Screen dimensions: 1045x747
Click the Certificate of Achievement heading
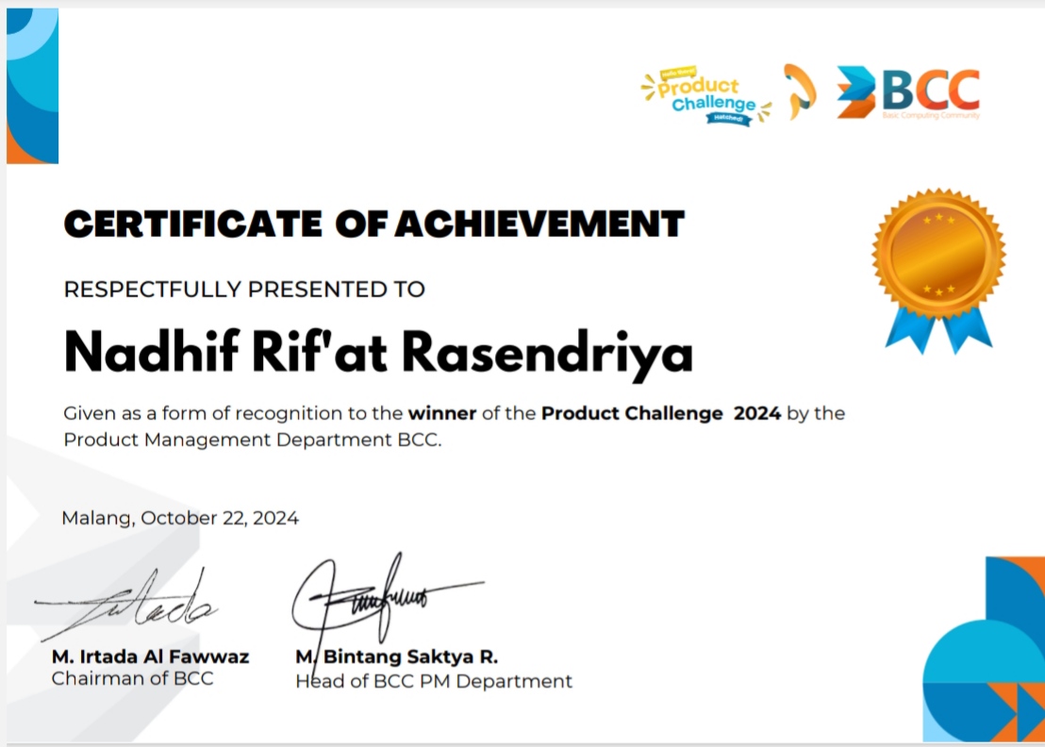click(x=373, y=224)
